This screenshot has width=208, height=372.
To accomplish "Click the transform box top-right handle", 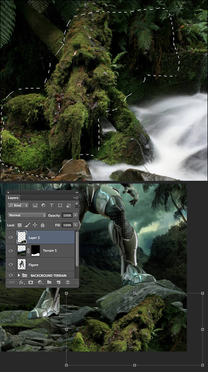I will point(202,293).
